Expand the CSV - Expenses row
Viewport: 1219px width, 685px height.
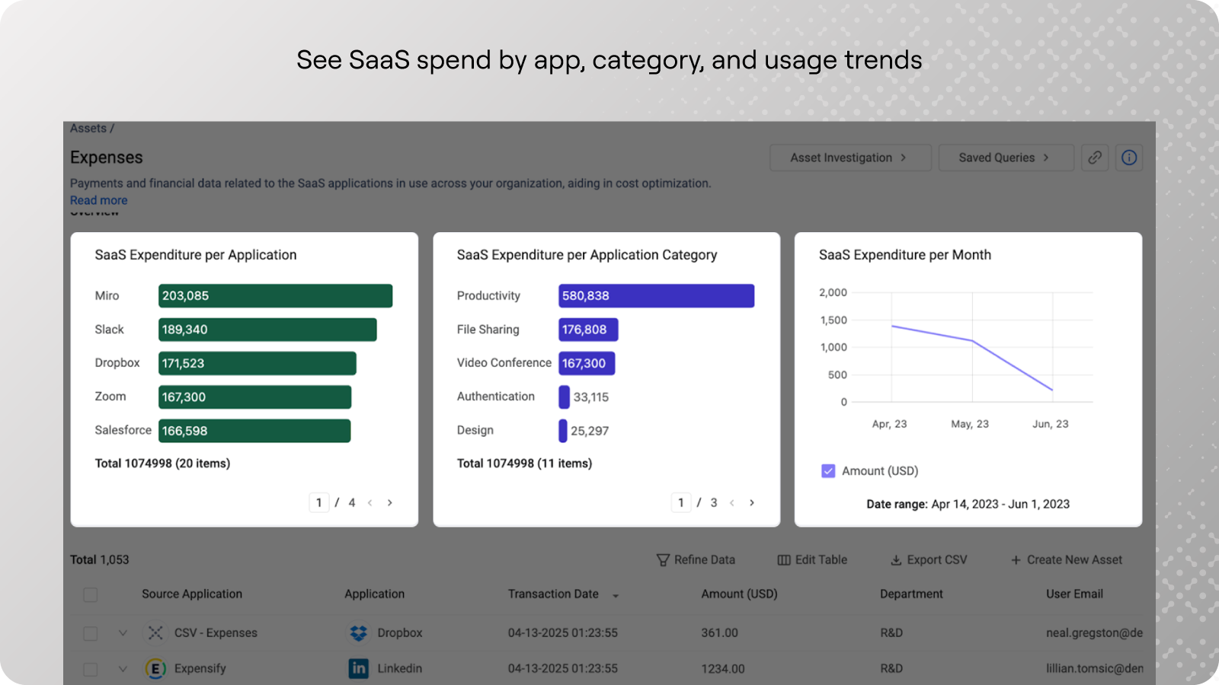[x=123, y=632]
